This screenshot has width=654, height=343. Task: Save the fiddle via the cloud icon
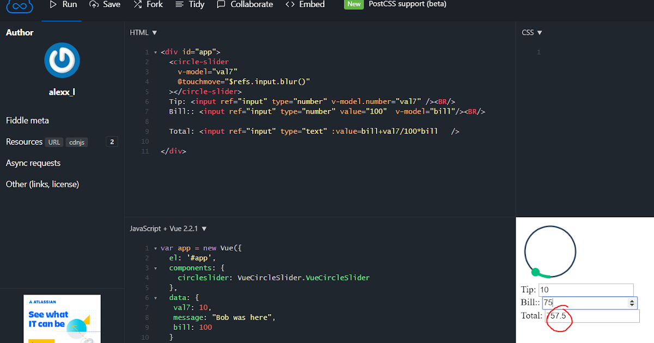(x=105, y=4)
